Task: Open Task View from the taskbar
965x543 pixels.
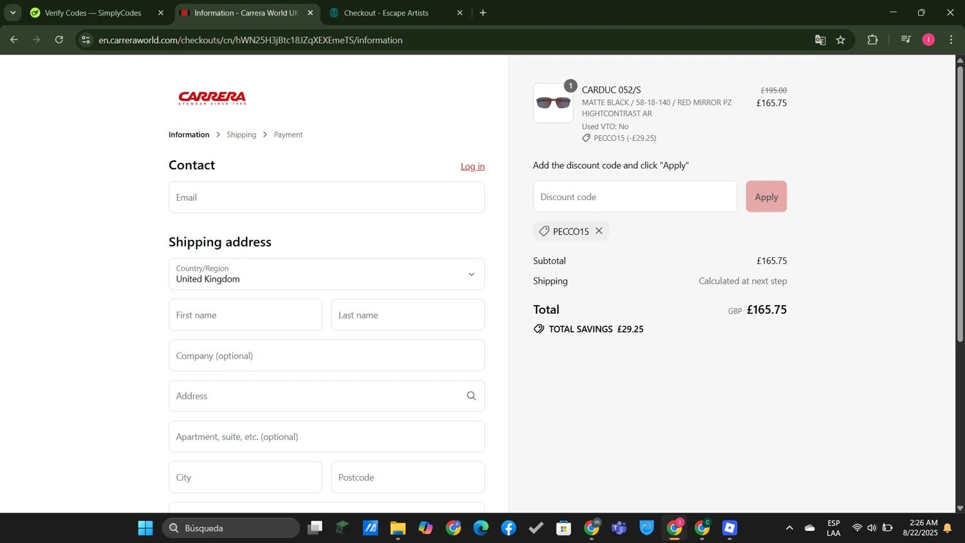Action: point(315,528)
